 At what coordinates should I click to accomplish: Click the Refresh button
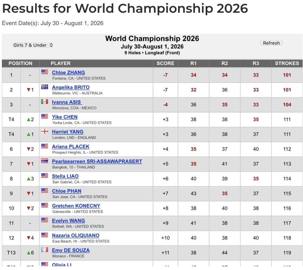coord(271,43)
